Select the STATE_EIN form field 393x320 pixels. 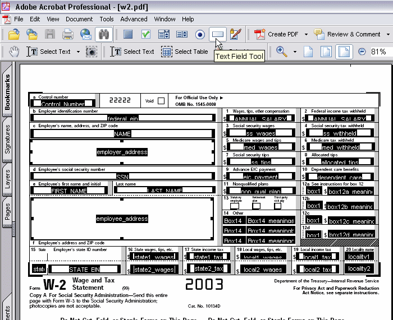coord(84,269)
